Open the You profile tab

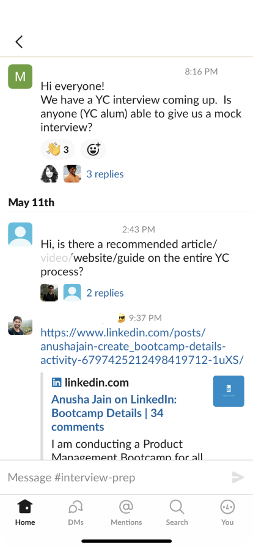pos(227,513)
